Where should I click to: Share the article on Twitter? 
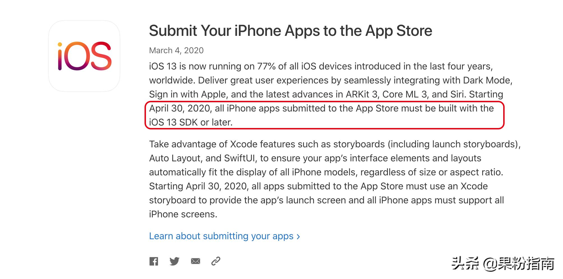pyautogui.click(x=175, y=261)
